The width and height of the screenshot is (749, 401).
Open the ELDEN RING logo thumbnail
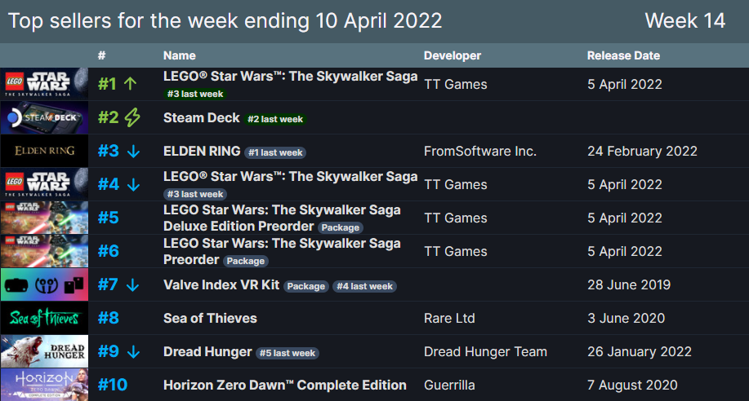tap(44, 151)
